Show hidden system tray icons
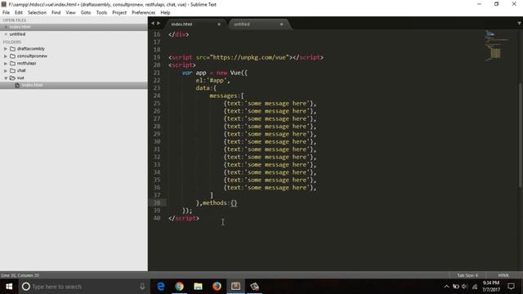This screenshot has width=523, height=294. coord(447,287)
